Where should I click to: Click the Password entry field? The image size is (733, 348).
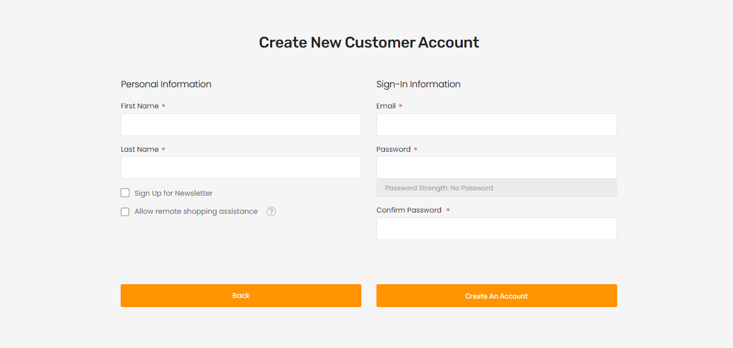click(x=497, y=167)
